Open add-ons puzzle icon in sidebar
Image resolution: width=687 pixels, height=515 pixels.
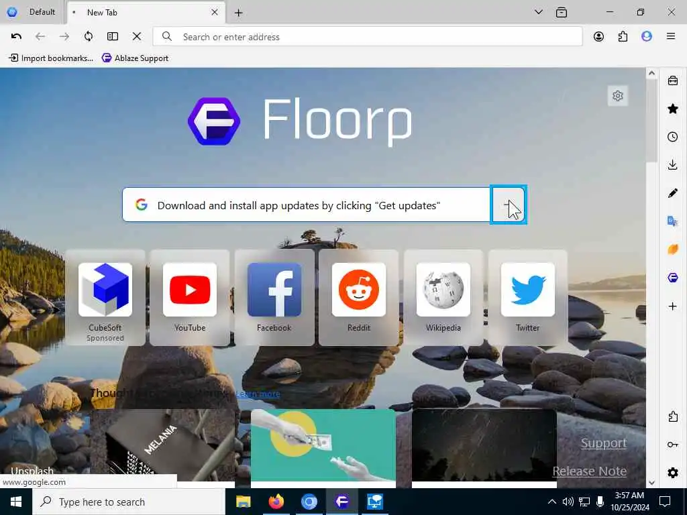(x=672, y=416)
